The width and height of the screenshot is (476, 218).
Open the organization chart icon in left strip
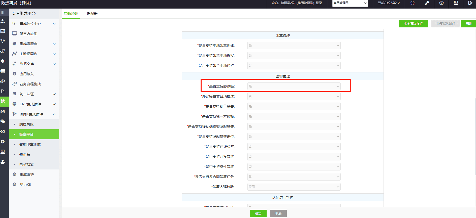3,21
